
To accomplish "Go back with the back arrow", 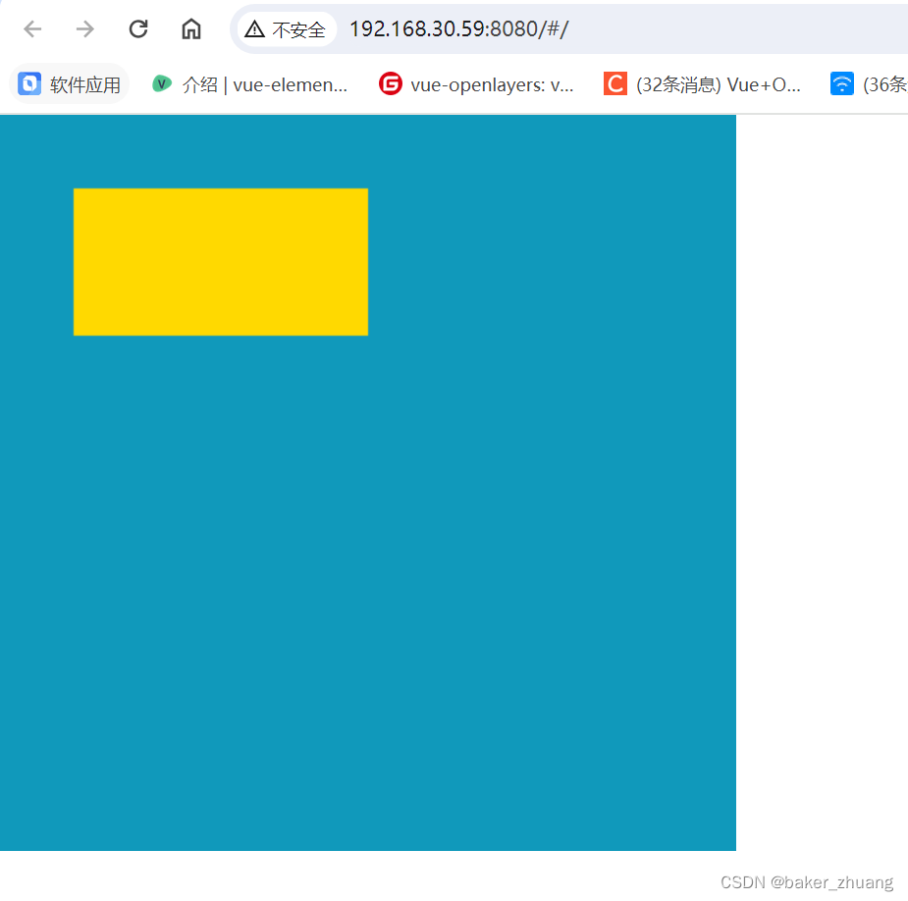I will (32, 28).
